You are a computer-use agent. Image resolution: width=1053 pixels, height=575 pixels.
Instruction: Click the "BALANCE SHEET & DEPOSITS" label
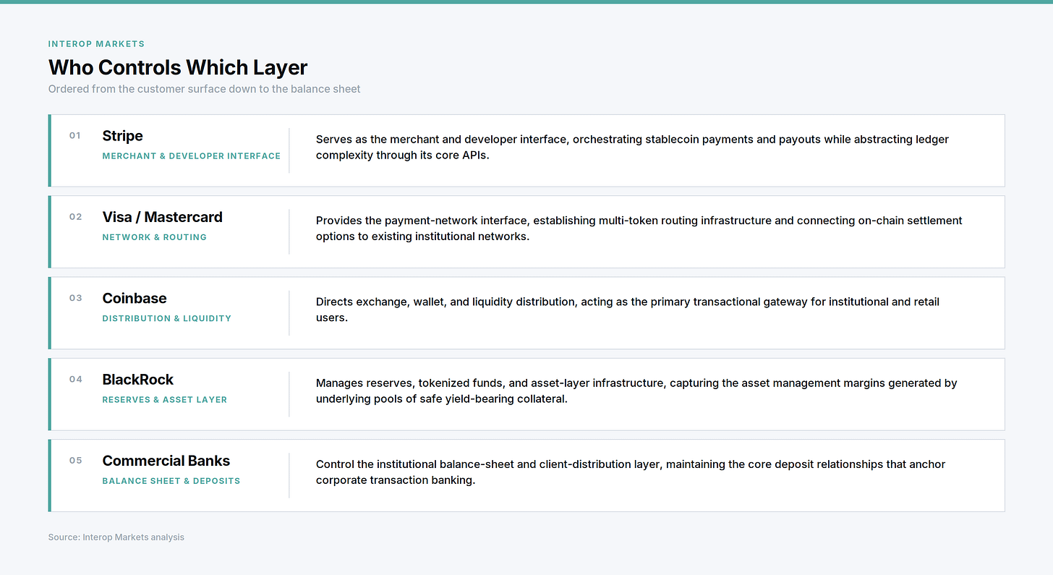[171, 480]
